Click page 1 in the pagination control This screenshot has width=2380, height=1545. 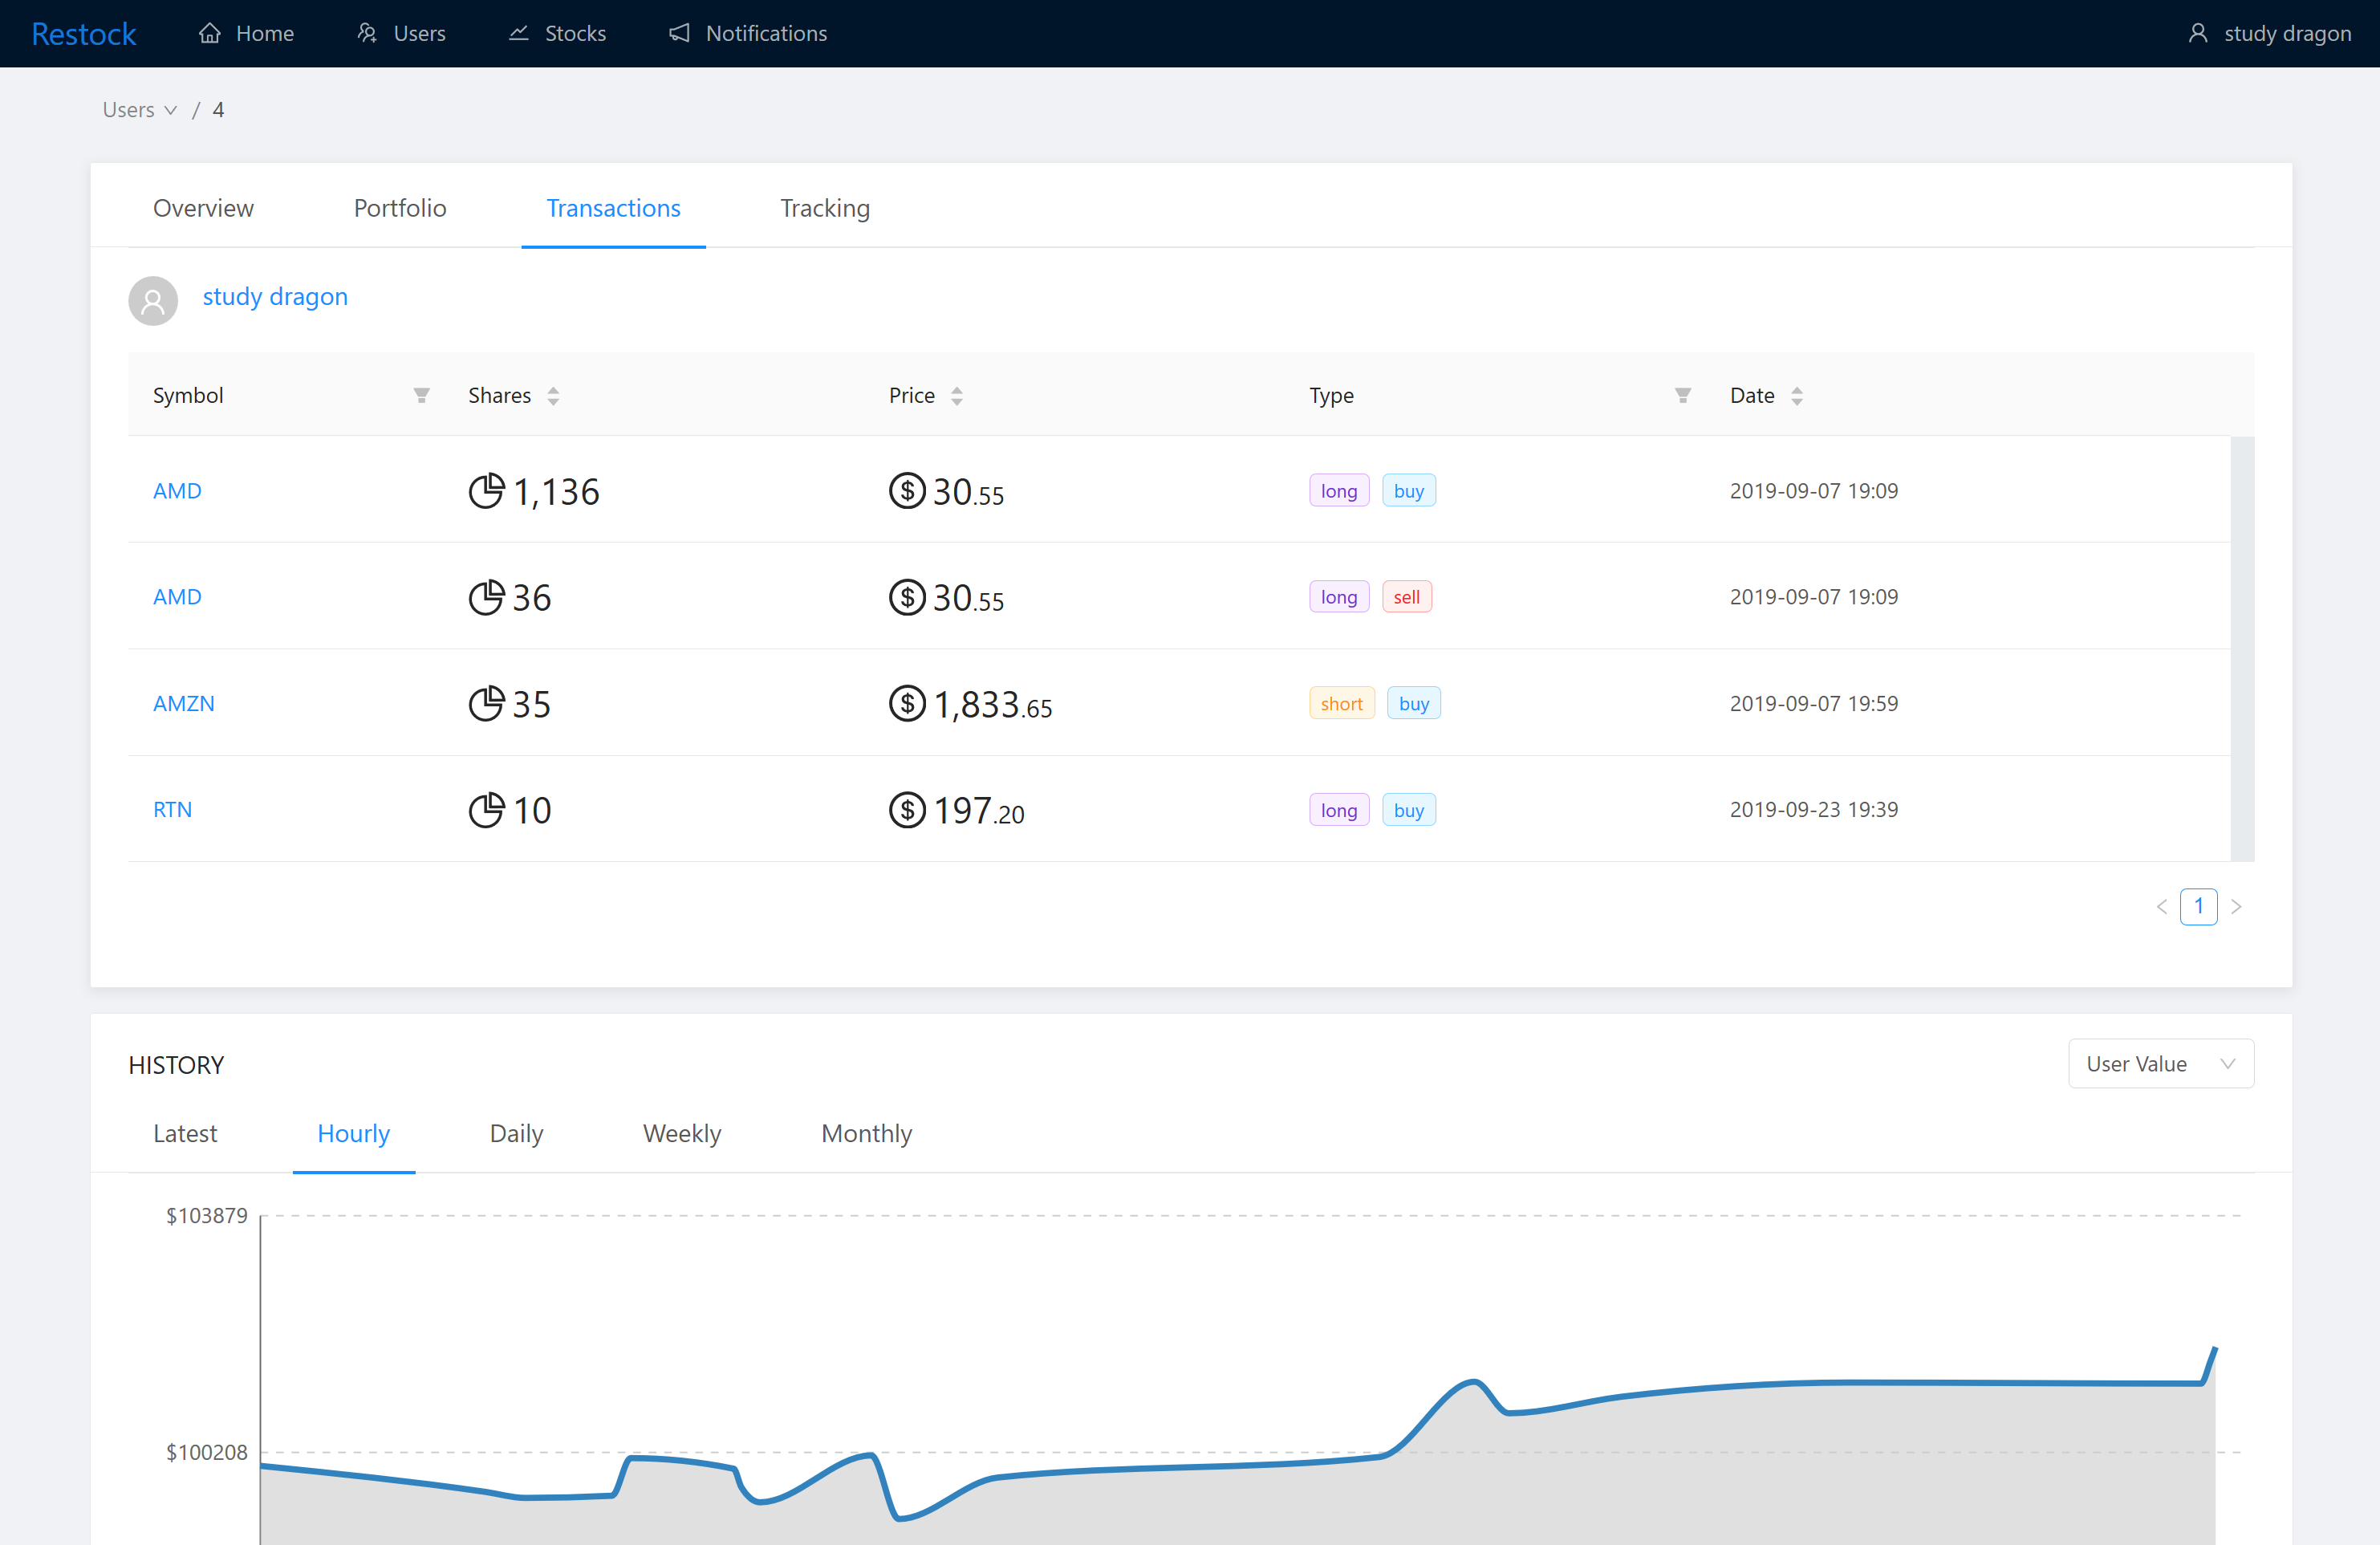tap(2199, 906)
